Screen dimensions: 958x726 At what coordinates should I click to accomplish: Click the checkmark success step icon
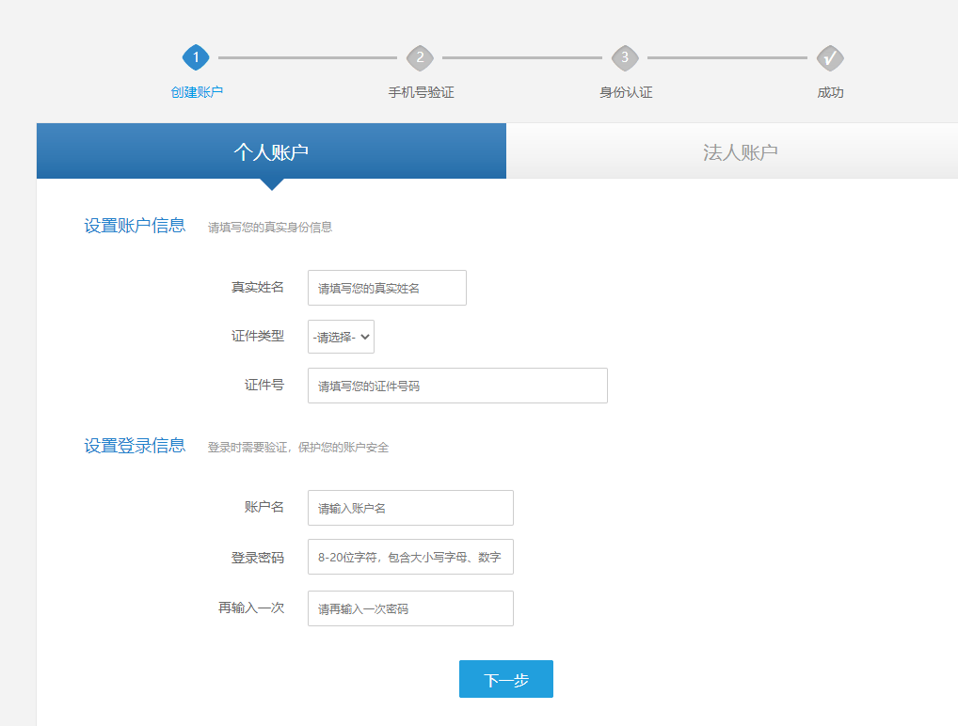(830, 58)
